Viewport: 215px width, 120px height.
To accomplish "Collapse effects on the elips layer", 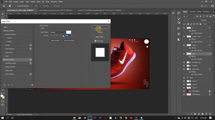I will (x=212, y=54).
